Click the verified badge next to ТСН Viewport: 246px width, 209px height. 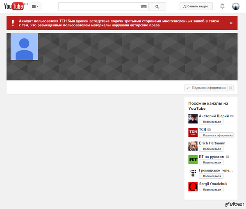pos(209,129)
